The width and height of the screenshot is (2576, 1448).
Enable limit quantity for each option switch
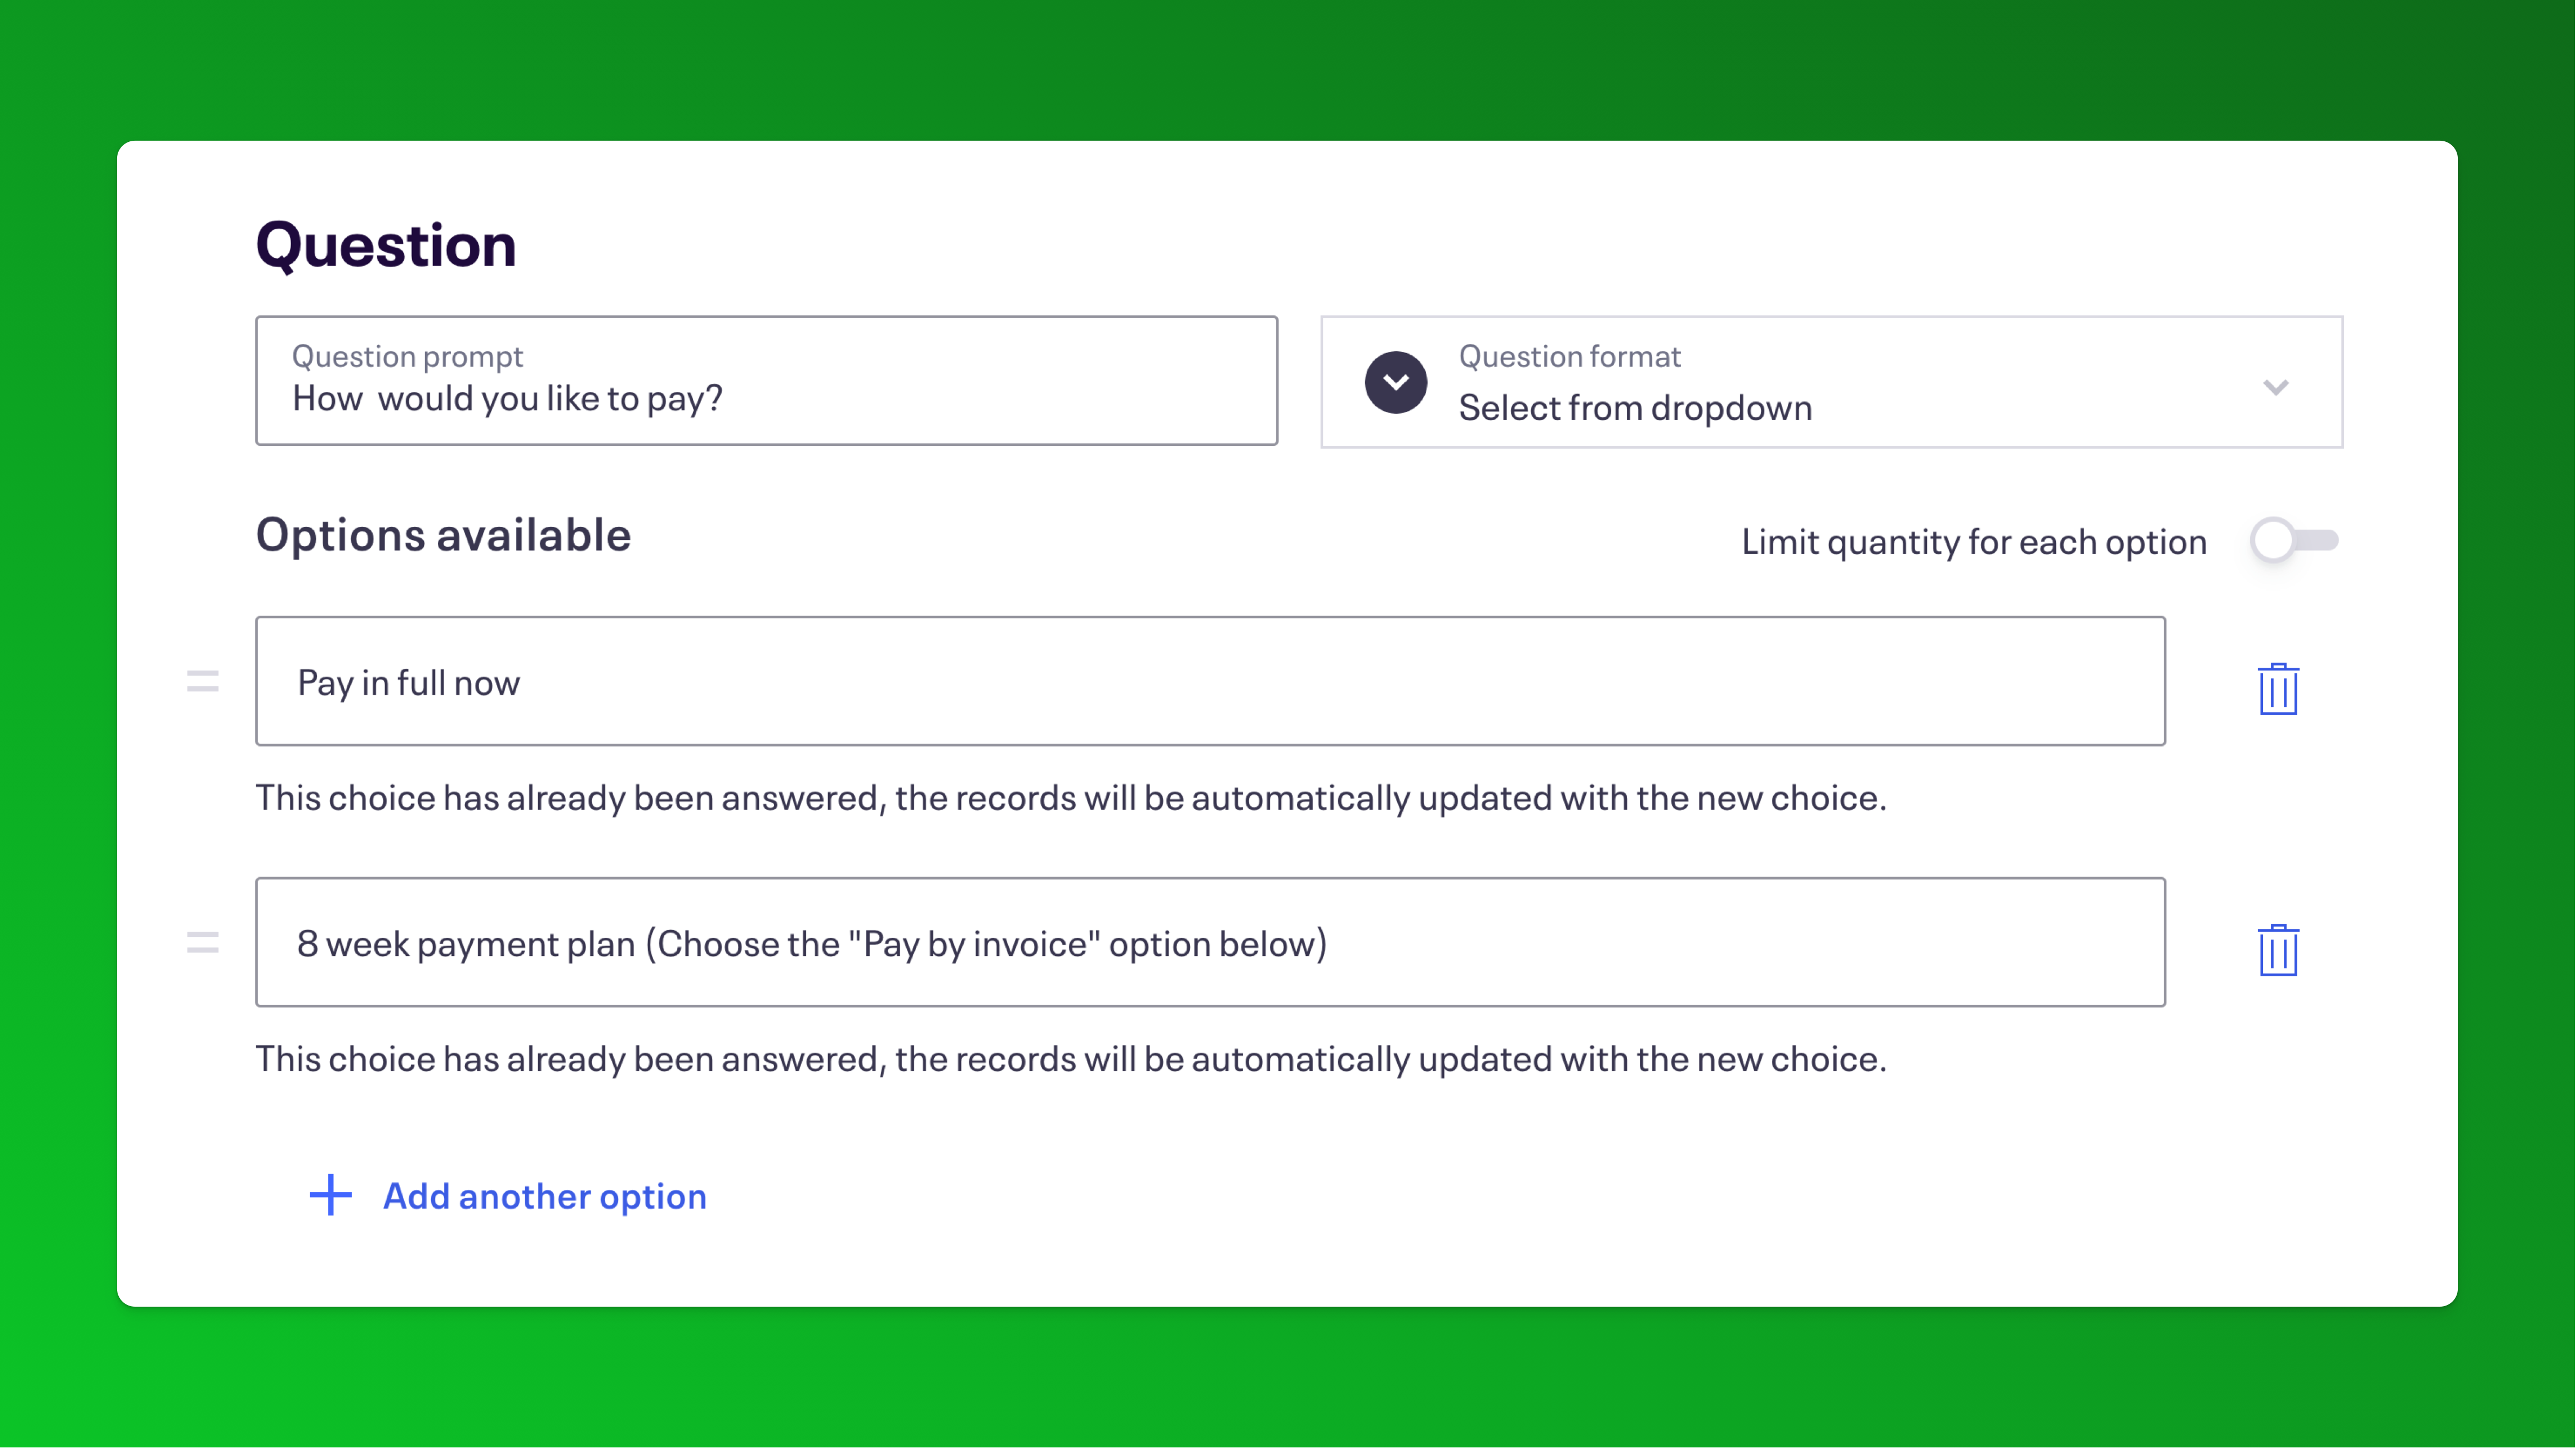[2294, 541]
